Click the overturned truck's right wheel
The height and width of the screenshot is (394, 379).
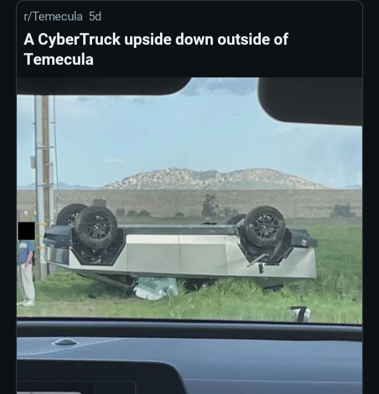point(264,226)
